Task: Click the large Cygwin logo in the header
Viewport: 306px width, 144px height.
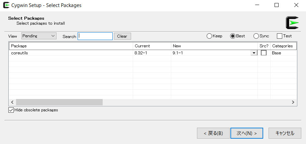Action: click(292, 22)
